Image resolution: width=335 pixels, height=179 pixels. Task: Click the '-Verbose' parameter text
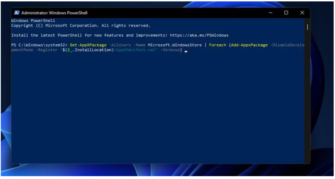point(170,50)
